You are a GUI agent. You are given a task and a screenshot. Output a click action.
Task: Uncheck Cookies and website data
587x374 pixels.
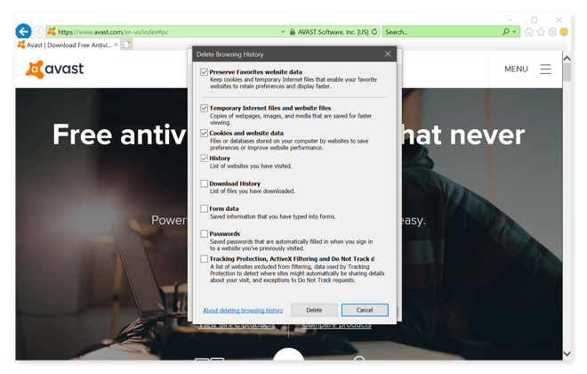204,133
